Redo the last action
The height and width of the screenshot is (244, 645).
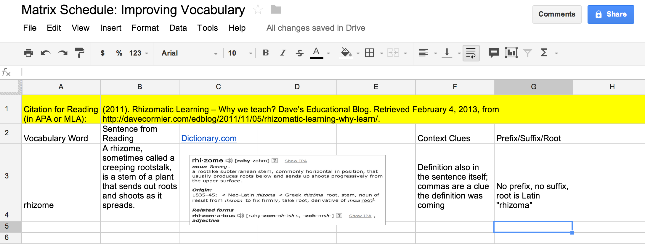[x=62, y=53]
